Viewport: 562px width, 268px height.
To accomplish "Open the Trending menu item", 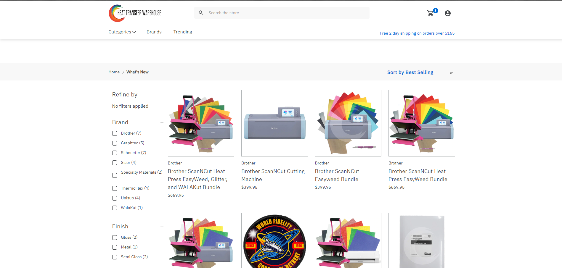I will click(x=183, y=32).
